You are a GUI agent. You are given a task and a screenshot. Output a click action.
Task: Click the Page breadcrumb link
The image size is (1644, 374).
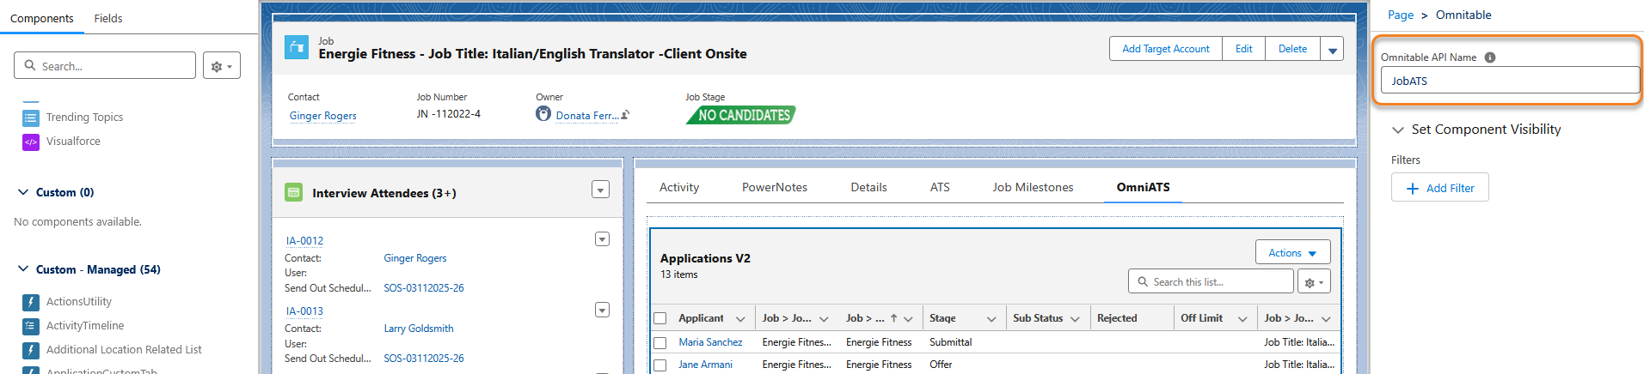tap(1401, 15)
